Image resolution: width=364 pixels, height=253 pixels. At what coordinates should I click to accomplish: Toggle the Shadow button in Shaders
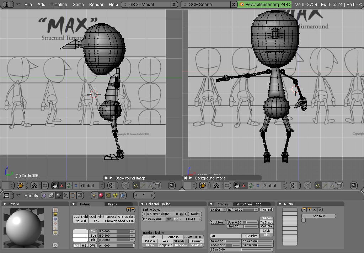tap(267, 218)
